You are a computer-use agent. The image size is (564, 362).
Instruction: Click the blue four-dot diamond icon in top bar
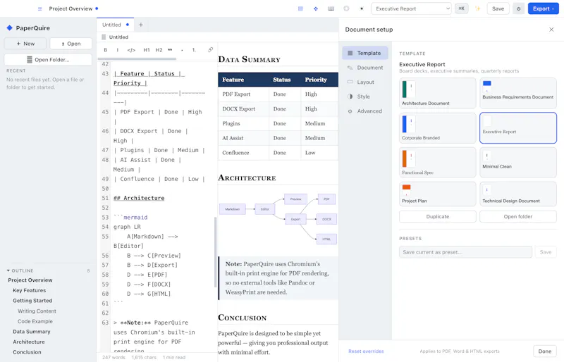pyautogui.click(x=315, y=8)
